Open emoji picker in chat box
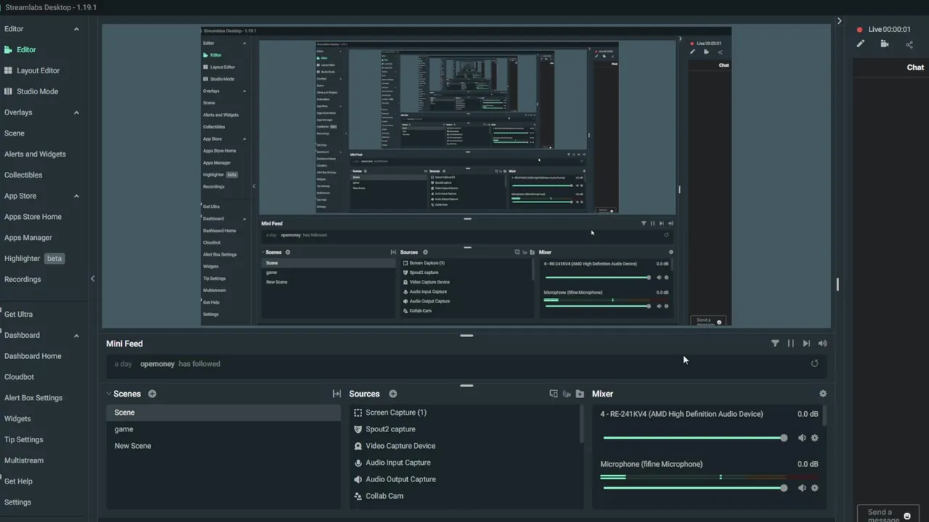The height and width of the screenshot is (522, 929). (907, 516)
